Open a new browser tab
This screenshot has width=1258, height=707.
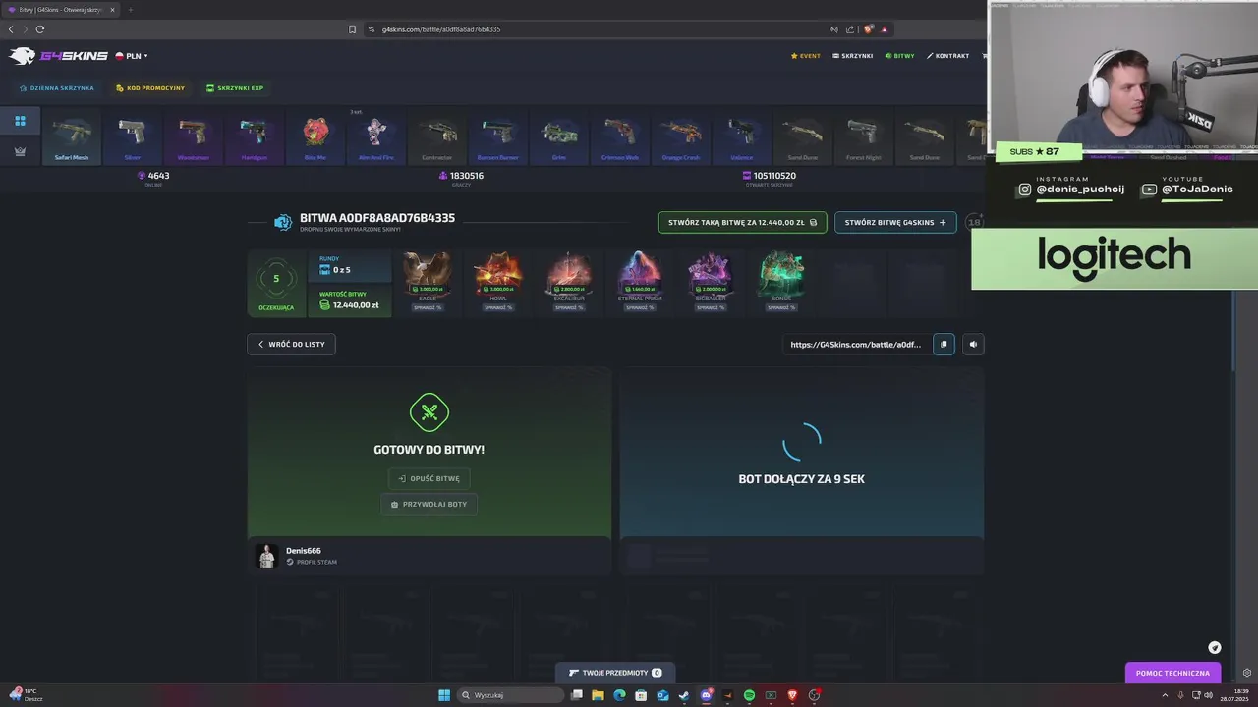coord(130,10)
